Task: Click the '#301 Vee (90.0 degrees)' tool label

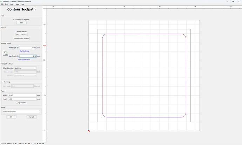Action: [21, 20]
